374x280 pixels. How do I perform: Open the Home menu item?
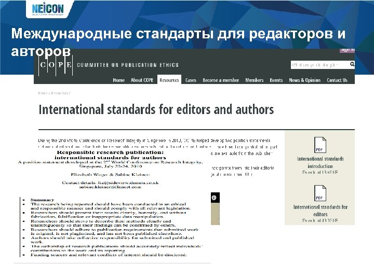(x=118, y=80)
